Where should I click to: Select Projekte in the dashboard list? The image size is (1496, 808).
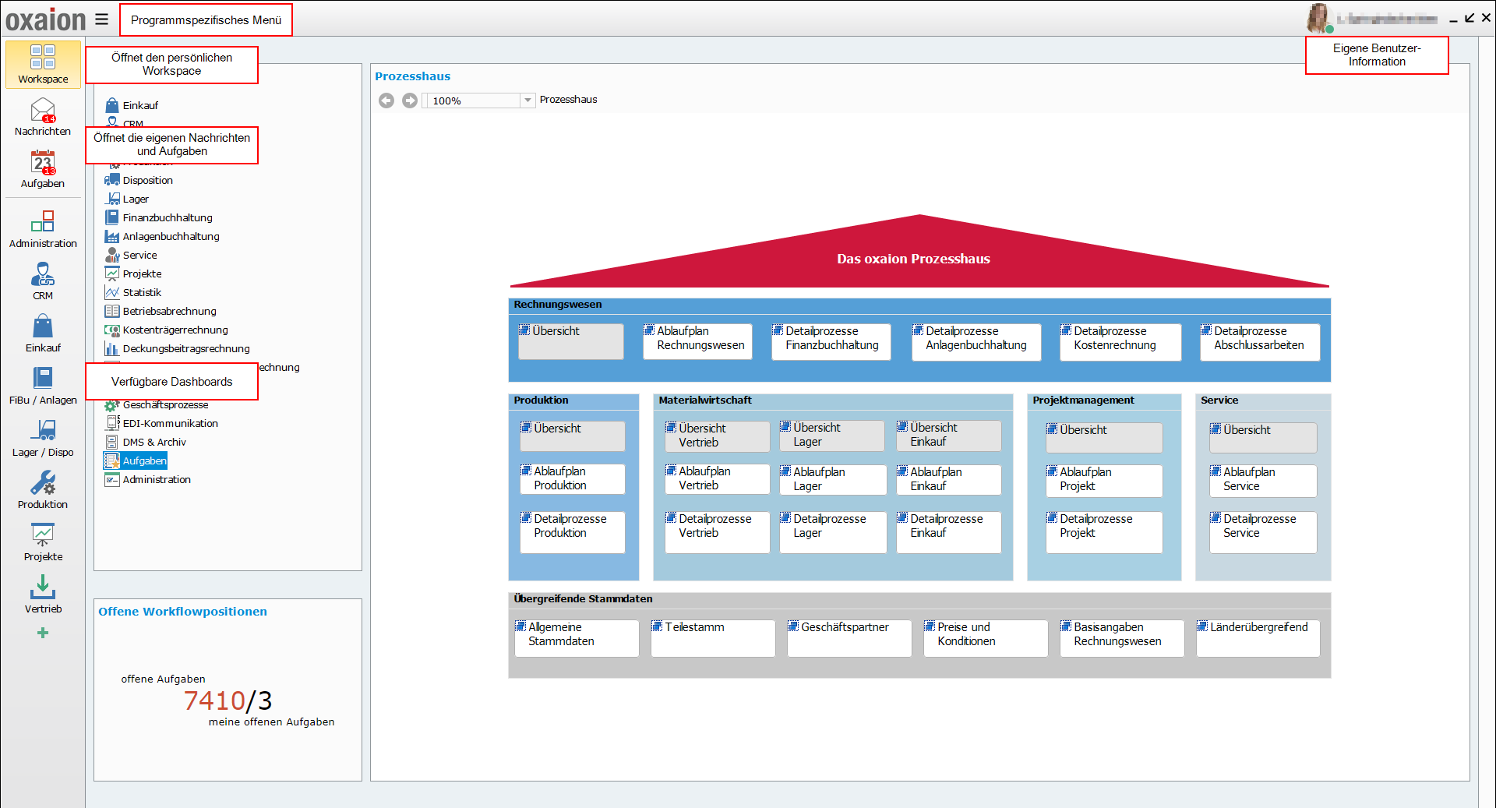tap(133, 273)
